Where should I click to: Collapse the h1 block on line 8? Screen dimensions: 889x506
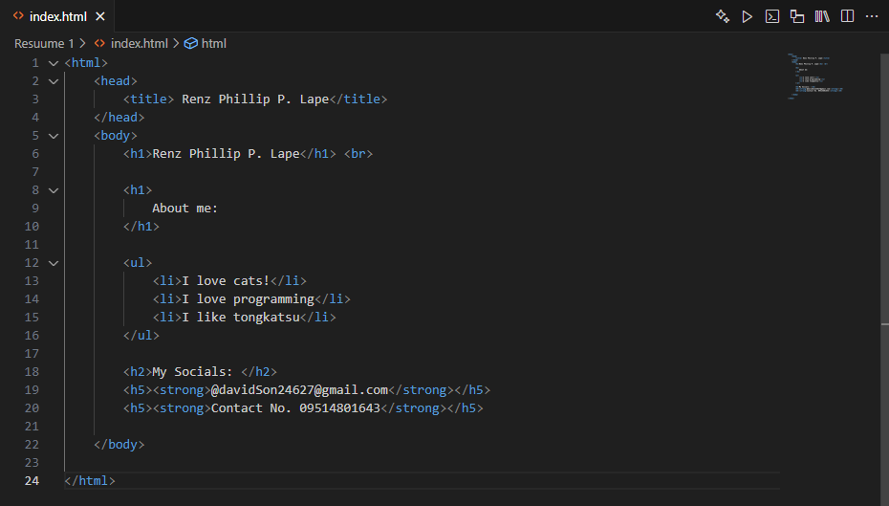[54, 190]
